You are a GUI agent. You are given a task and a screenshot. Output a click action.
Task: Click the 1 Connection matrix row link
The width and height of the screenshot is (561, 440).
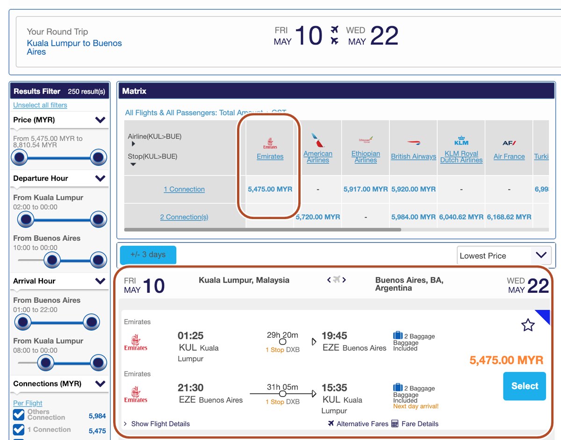[x=184, y=189]
